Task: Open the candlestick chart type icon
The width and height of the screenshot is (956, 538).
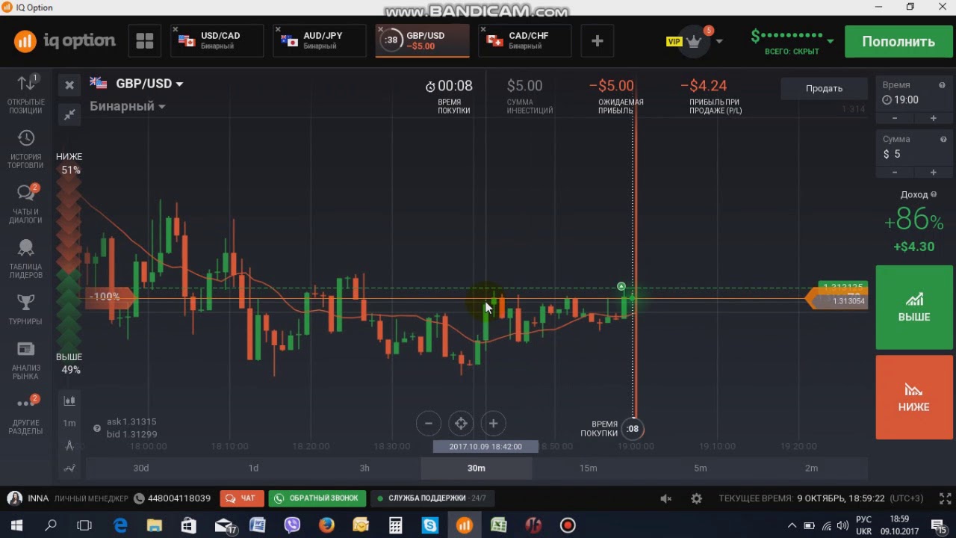Action: [x=69, y=401]
